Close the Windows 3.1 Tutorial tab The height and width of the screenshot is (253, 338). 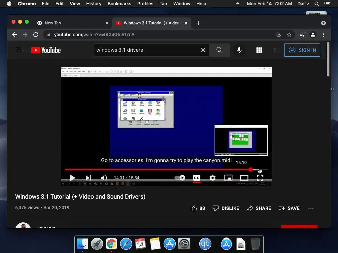(x=186, y=23)
